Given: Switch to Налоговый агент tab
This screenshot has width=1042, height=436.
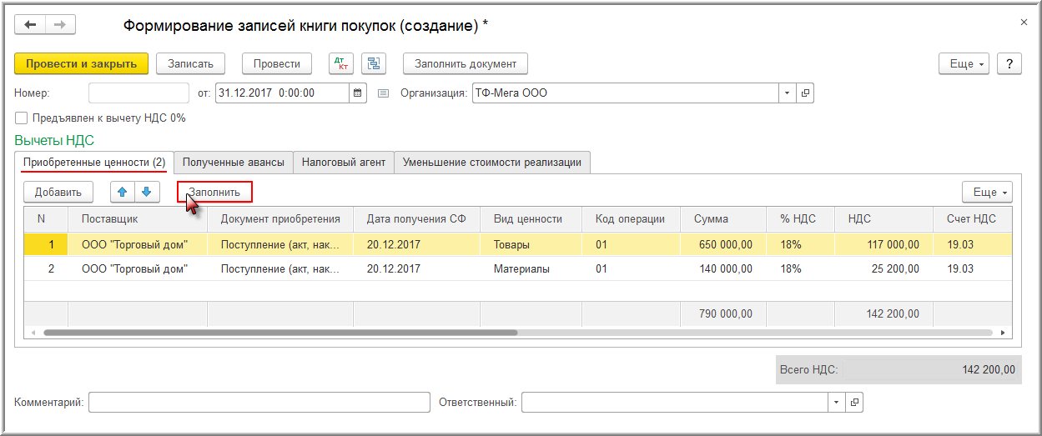Looking at the screenshot, I should 344,162.
